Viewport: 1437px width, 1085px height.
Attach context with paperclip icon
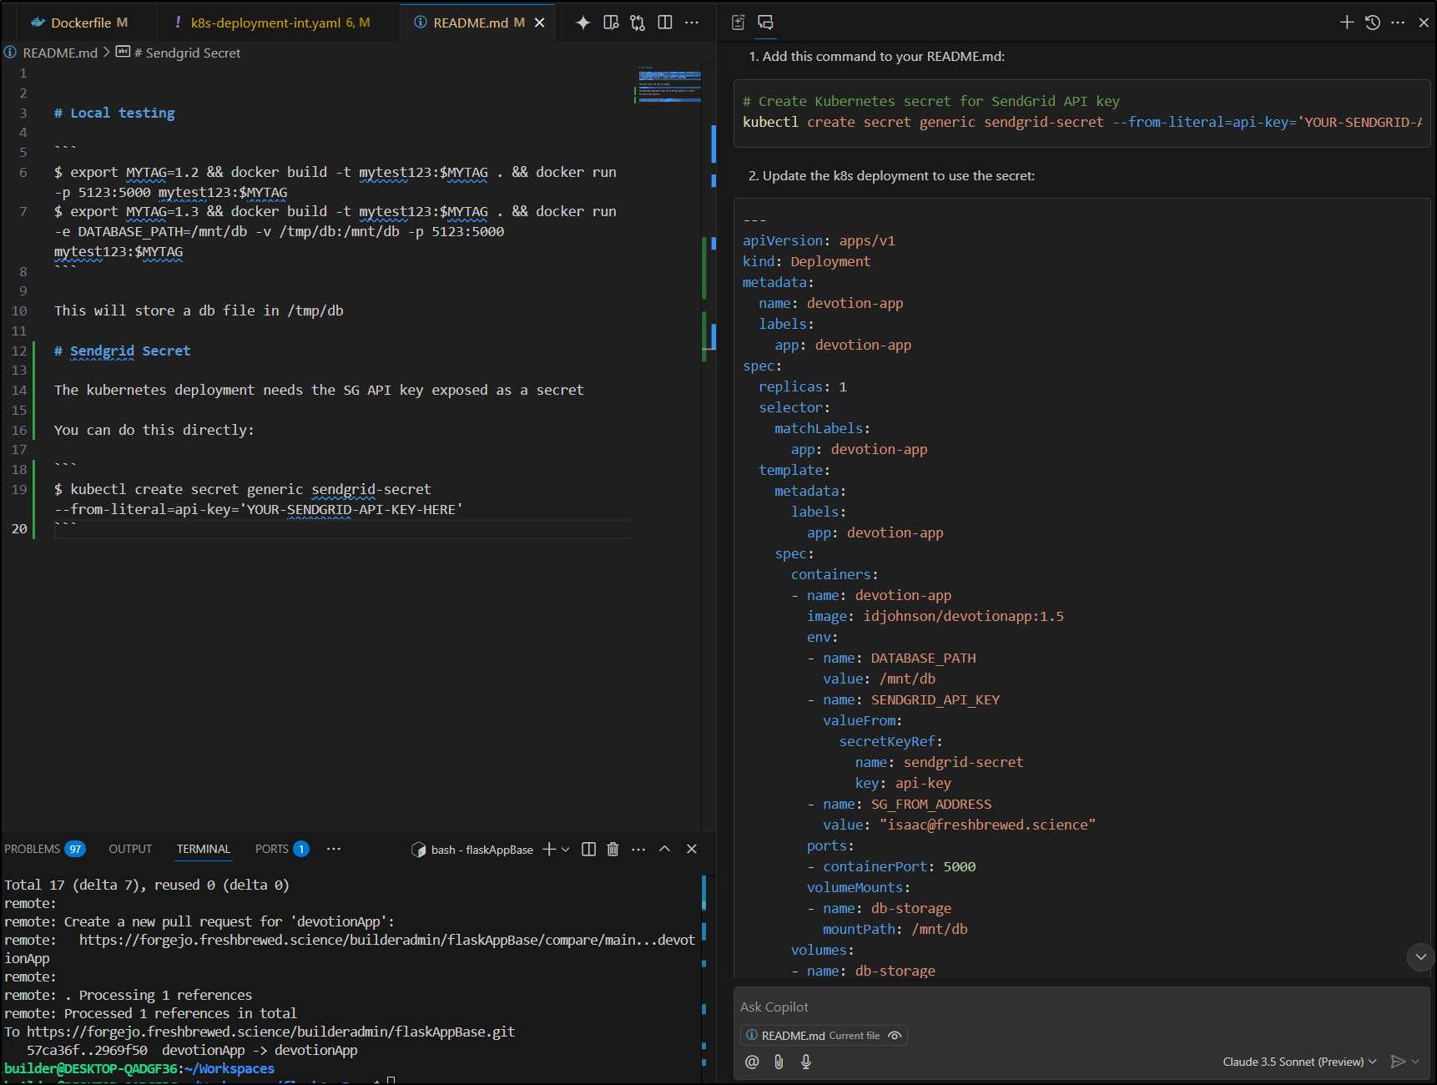(x=779, y=1062)
